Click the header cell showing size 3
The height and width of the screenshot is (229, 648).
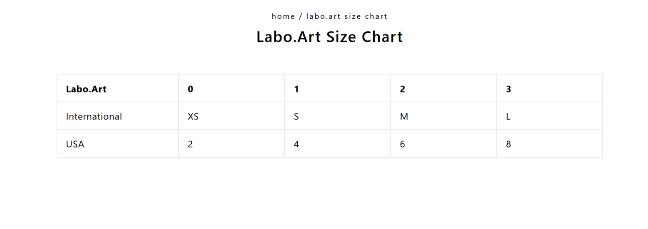pyautogui.click(x=508, y=89)
